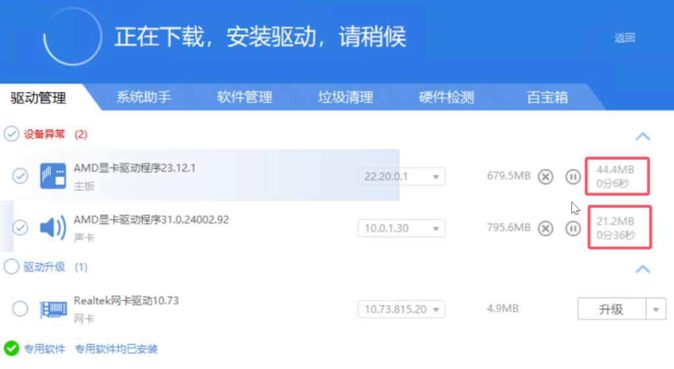Viewport: 674px width, 369px height.
Task: Uncheck the AMD 23.12.1 driver checkbox
Action: [20, 176]
